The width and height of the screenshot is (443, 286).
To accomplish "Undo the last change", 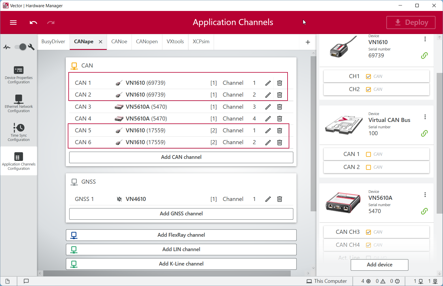I will 33,22.
